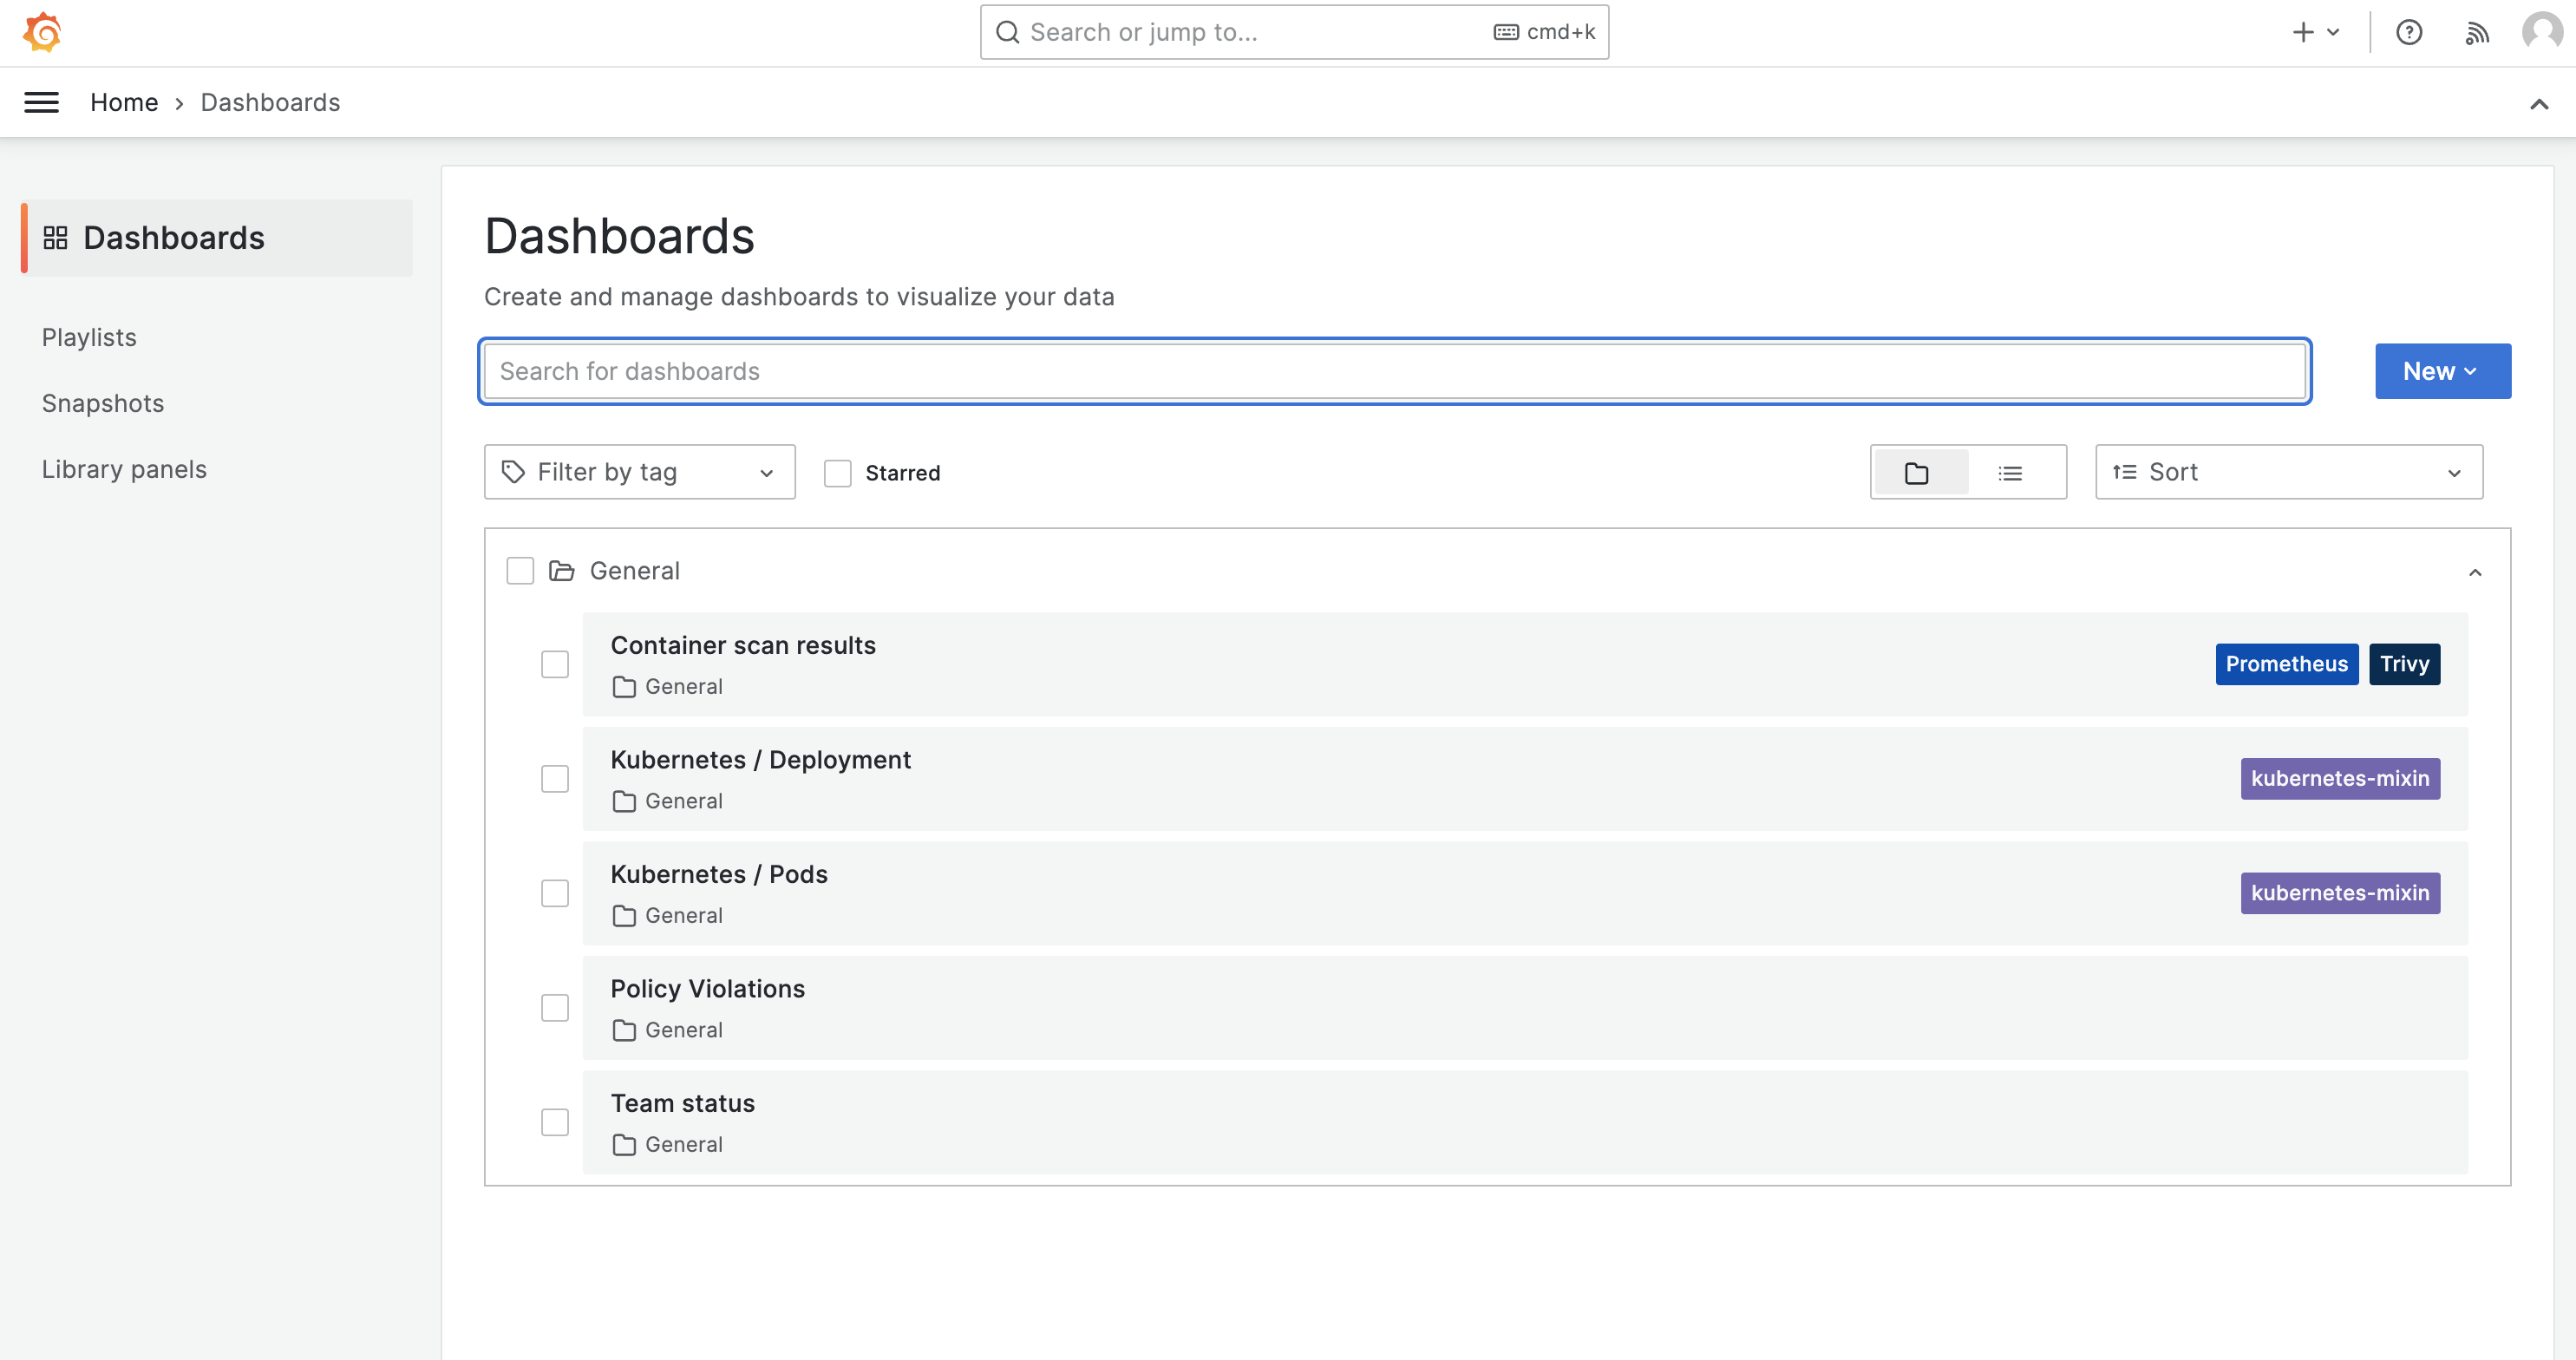Select the Policy Violations dashboard checkbox
Screen dimensions: 2576x1360
pos(555,1008)
